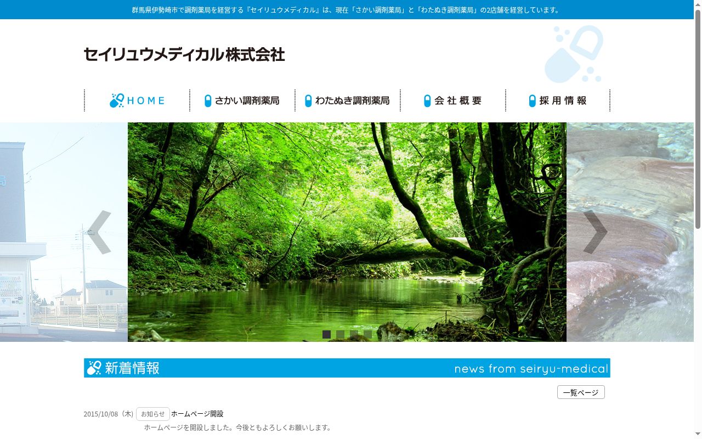Click the 新着情報 section header
Screen dimensions: 702x439
[347, 368]
